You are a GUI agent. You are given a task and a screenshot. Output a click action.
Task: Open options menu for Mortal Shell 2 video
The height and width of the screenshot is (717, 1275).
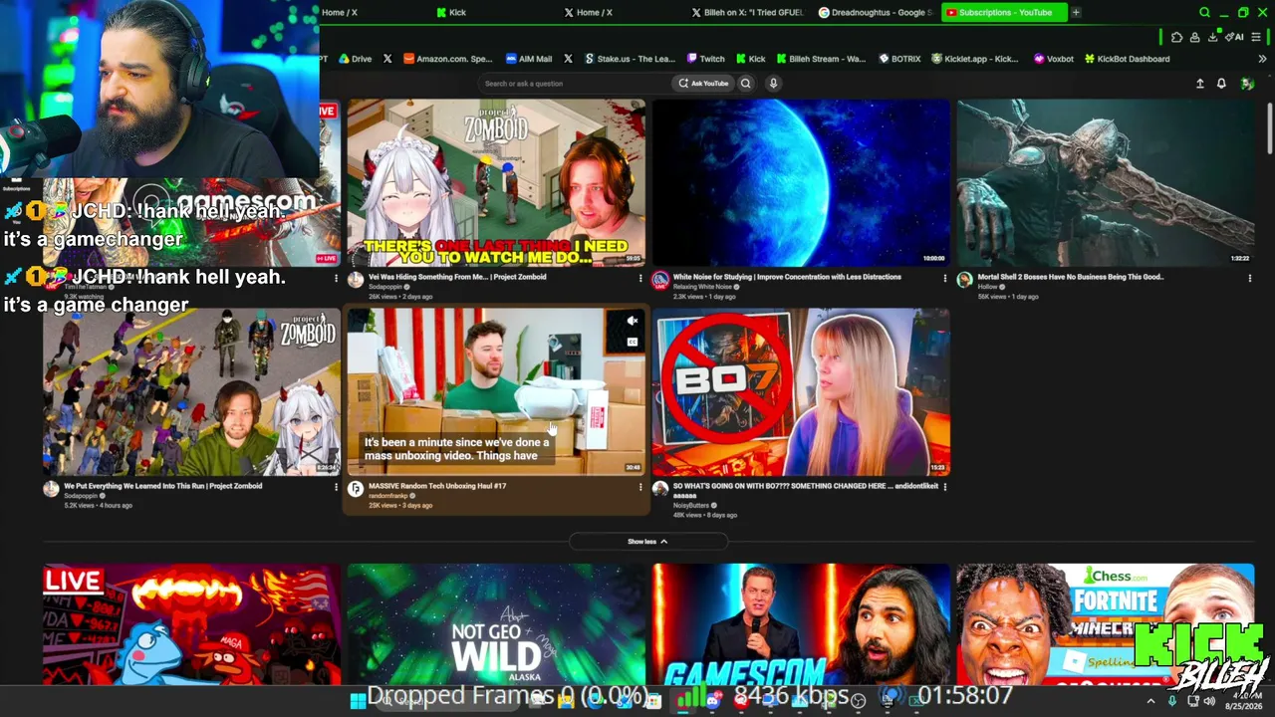[x=1250, y=278]
